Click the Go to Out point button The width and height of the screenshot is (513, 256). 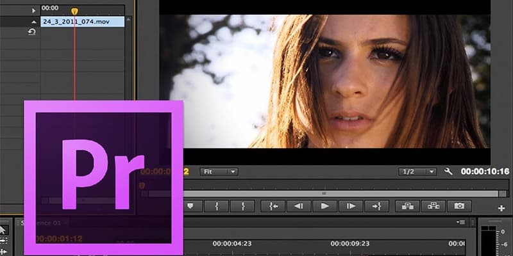tap(376, 206)
